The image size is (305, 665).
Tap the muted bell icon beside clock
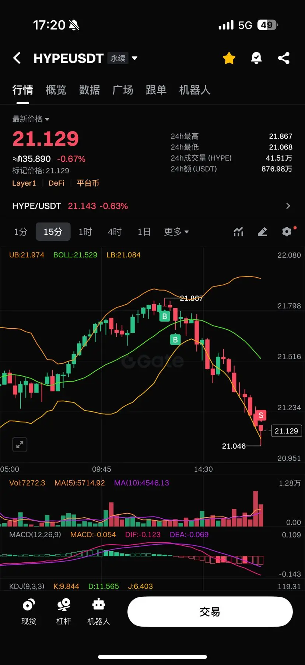click(x=74, y=25)
